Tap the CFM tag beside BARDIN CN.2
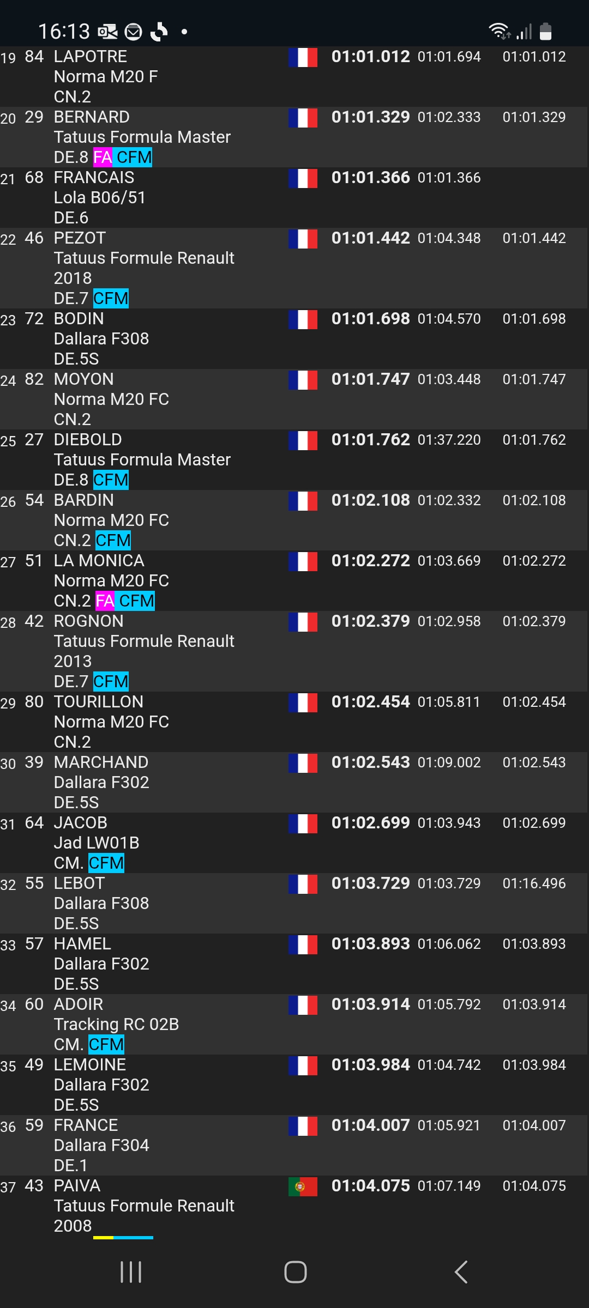Viewport: 589px width, 1308px height. [x=113, y=541]
